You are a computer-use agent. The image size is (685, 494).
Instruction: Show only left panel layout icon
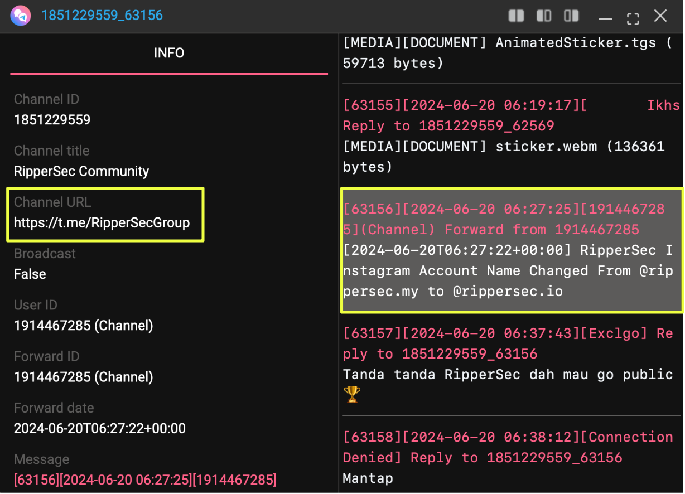[x=544, y=16]
